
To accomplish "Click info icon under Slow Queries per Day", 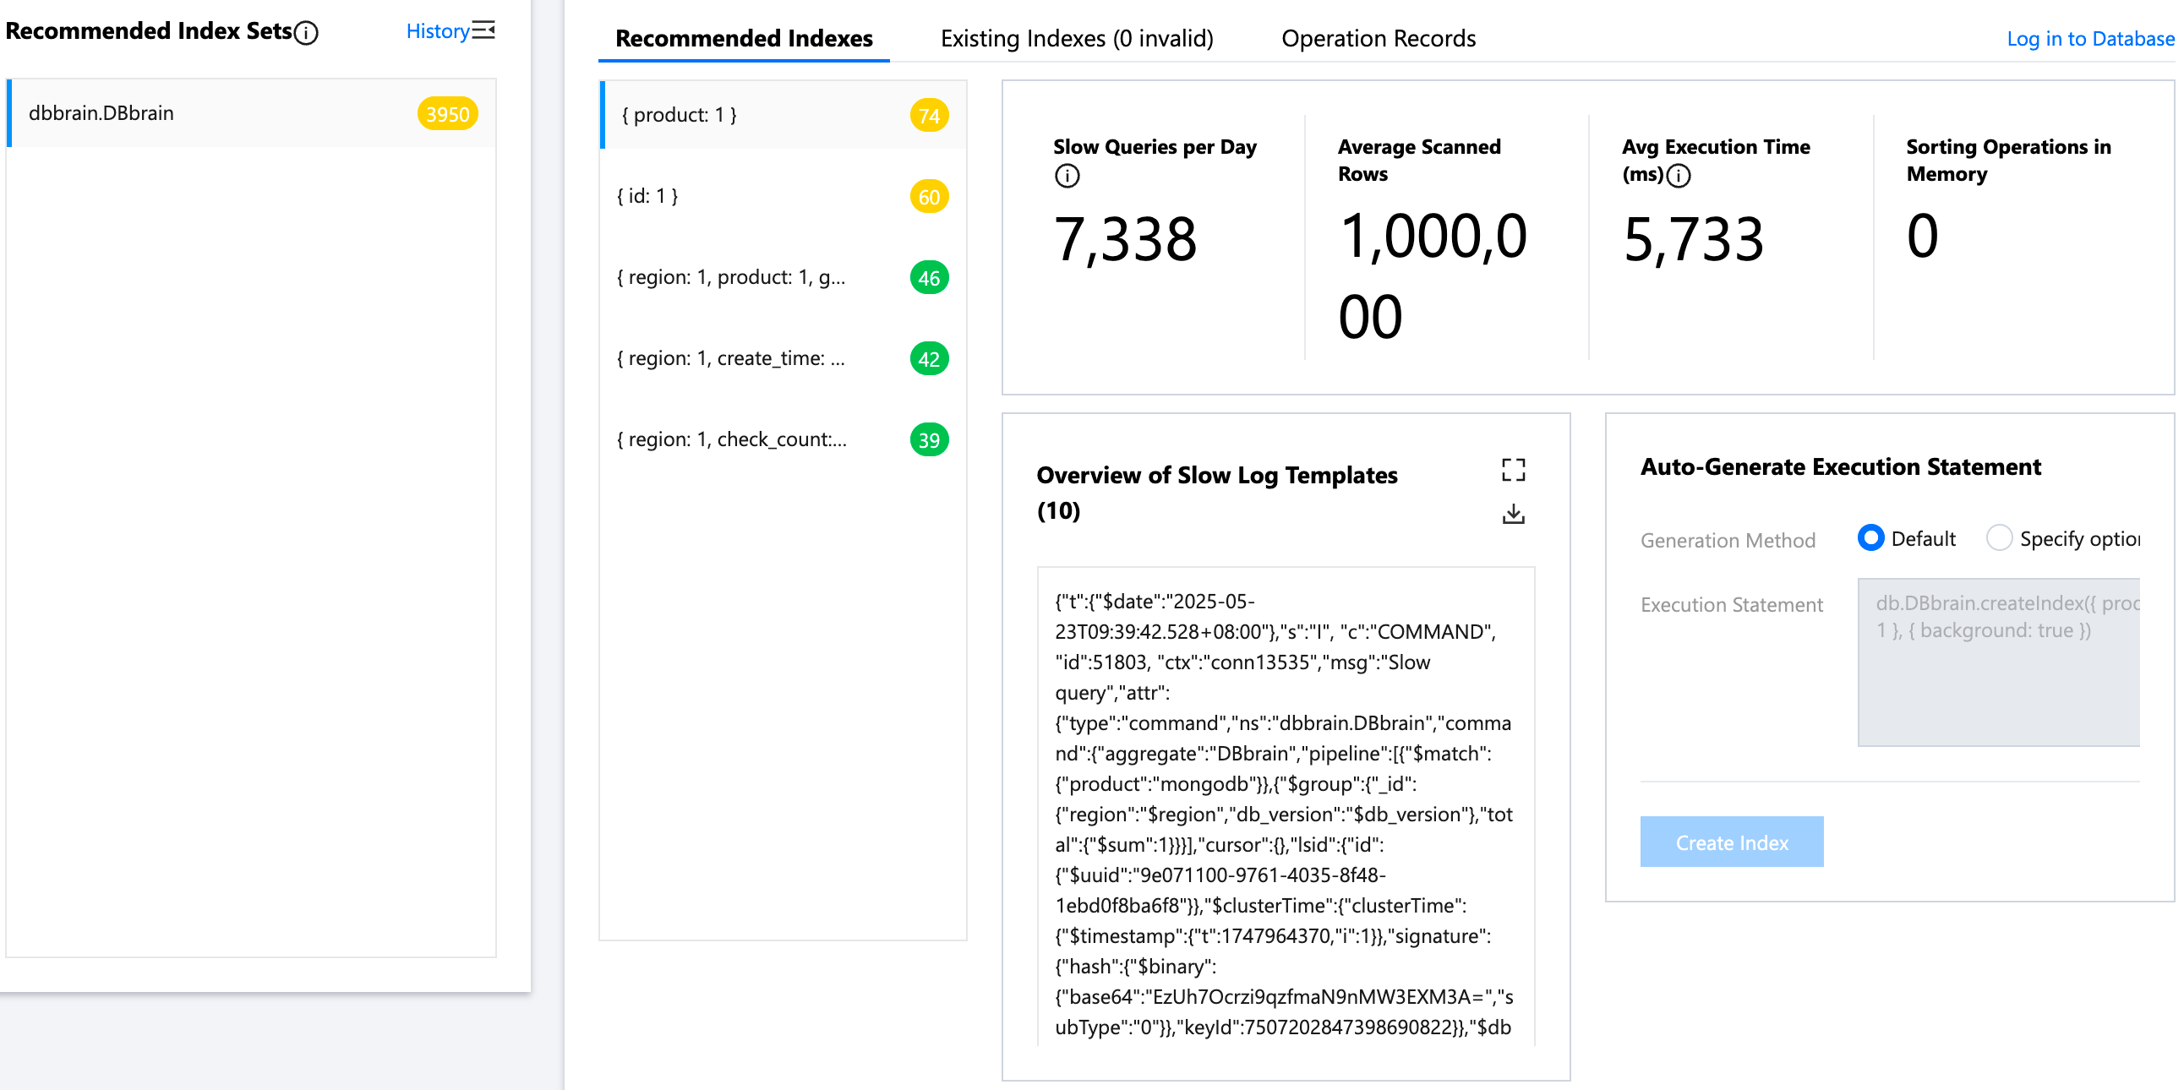I will 1067,176.
